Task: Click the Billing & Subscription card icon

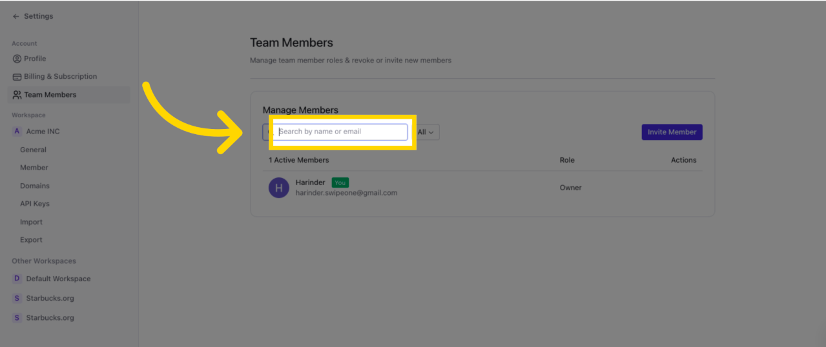Action: [x=17, y=77]
